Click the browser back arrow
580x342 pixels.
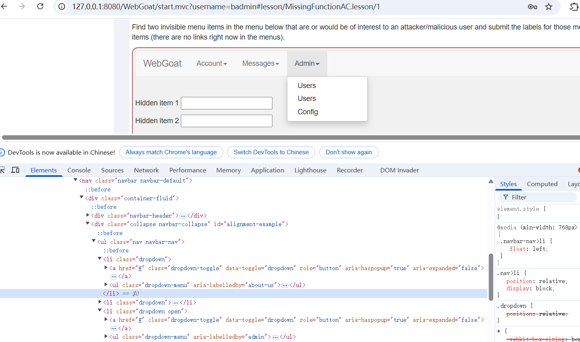pyautogui.click(x=4, y=6)
